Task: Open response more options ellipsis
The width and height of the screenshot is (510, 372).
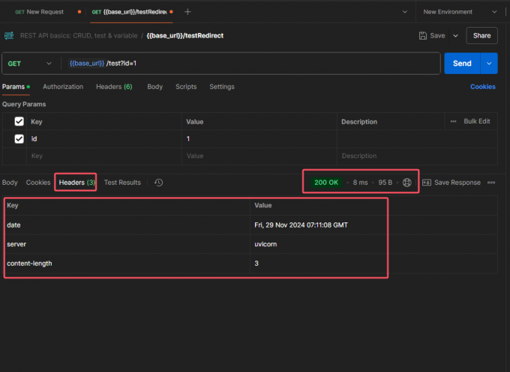Action: [x=491, y=183]
